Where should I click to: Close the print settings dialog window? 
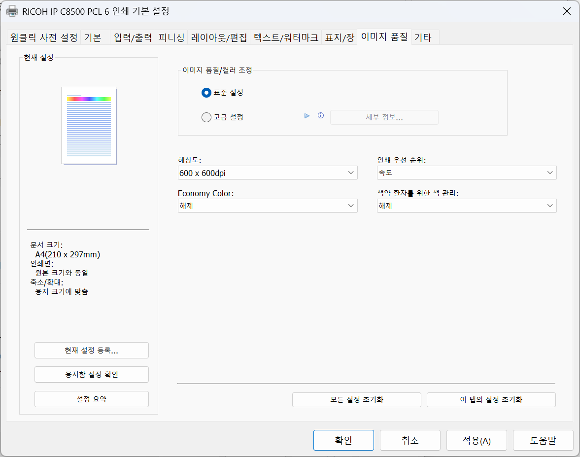coord(567,11)
